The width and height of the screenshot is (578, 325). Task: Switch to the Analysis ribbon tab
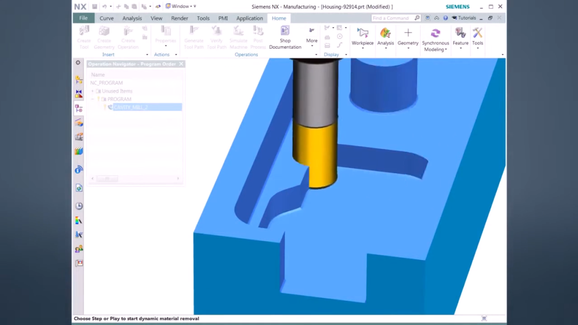[x=132, y=18]
